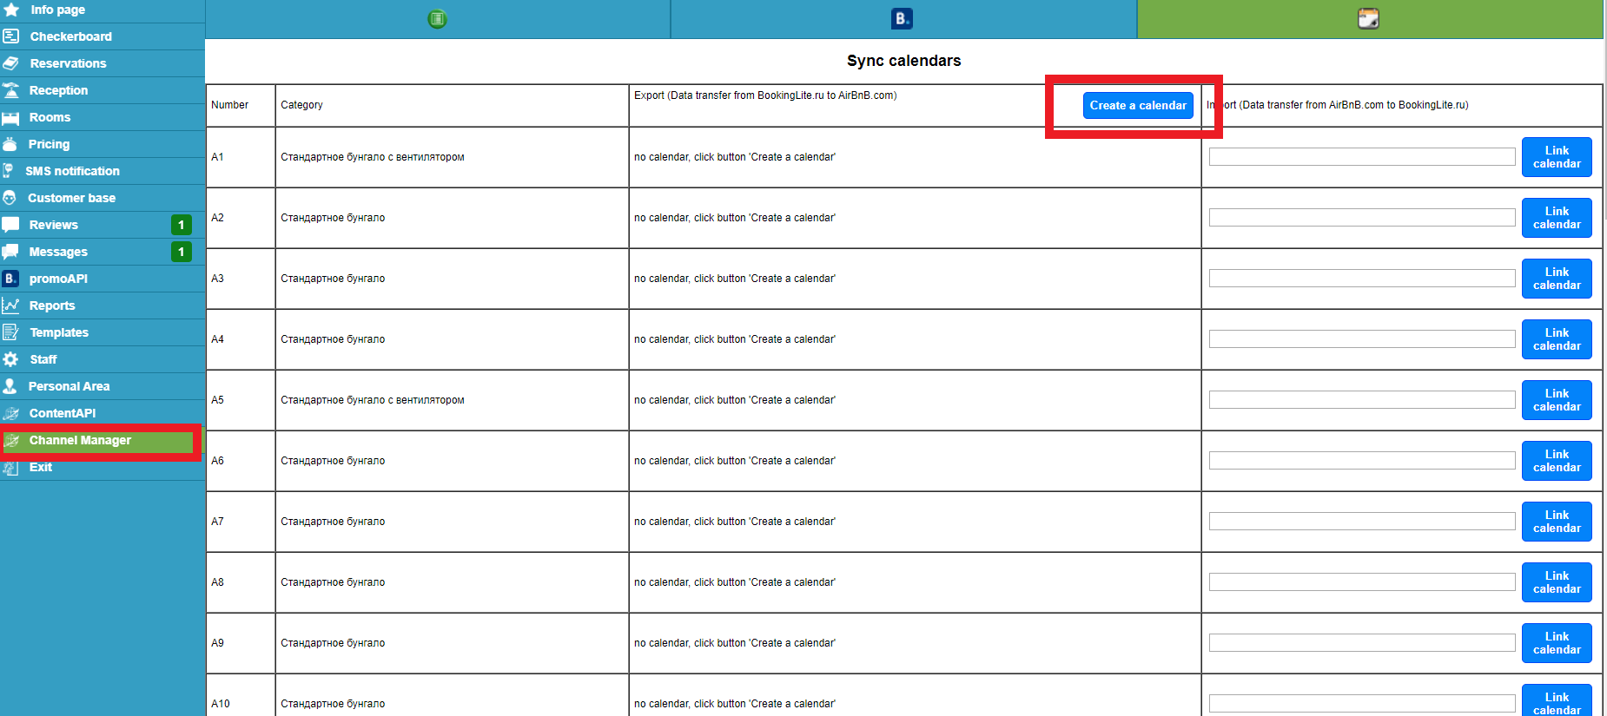Focus the import URL field for A1

click(x=1362, y=157)
